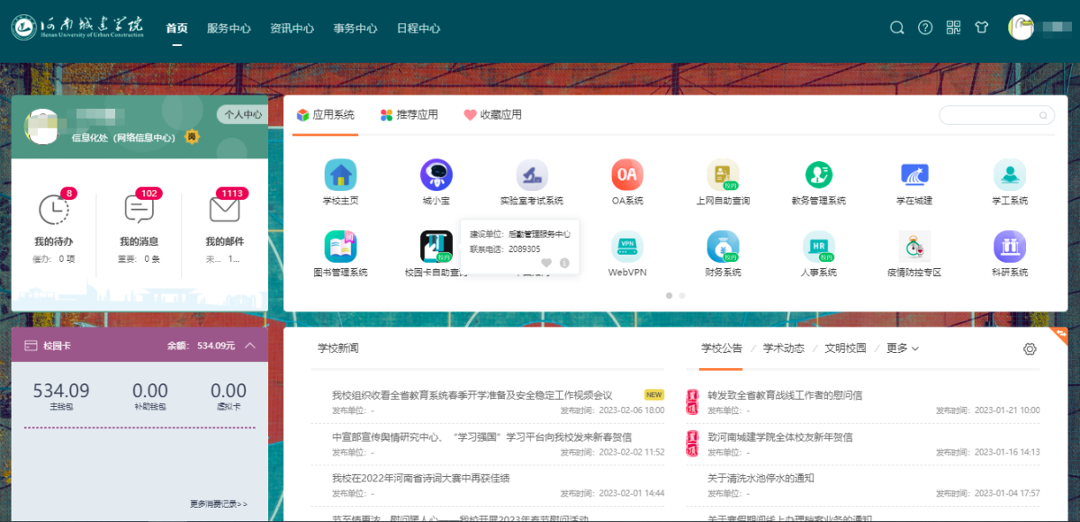Open notice 关于清洗水池停水的通知
Viewport: 1080px width, 522px height.
pyautogui.click(x=760, y=479)
